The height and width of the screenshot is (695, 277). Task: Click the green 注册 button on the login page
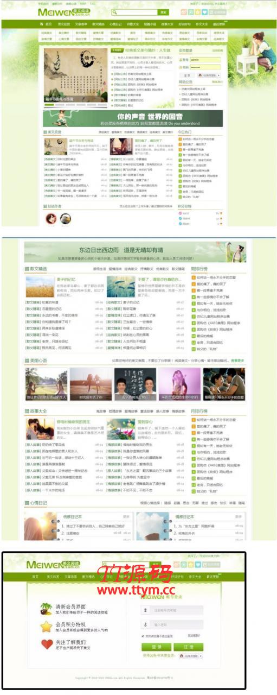(188, 647)
